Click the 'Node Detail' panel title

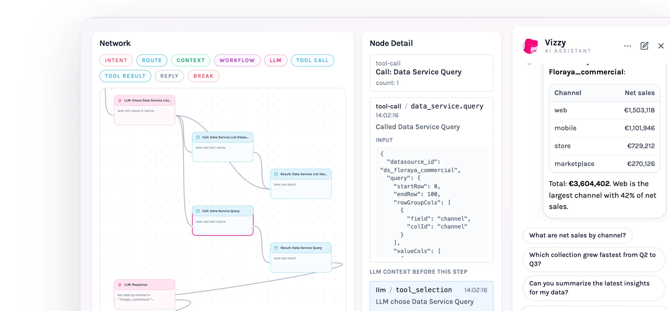(391, 43)
